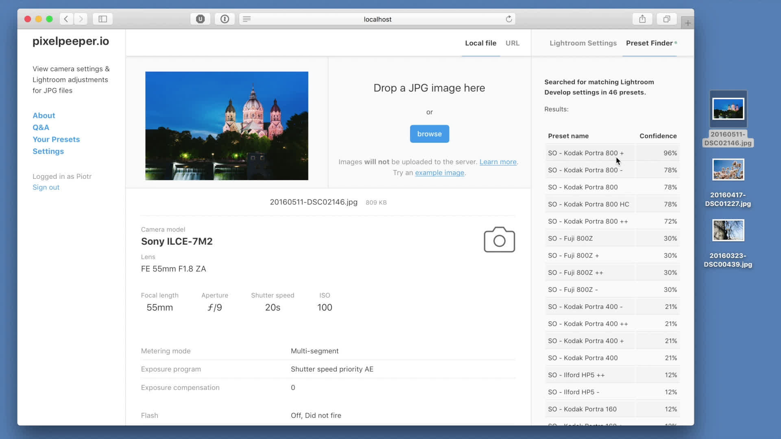The height and width of the screenshot is (439, 781).
Task: Add a new tab with plus button
Action: [687, 23]
